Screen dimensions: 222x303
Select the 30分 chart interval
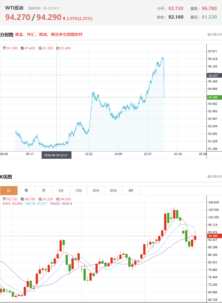coord(96,191)
